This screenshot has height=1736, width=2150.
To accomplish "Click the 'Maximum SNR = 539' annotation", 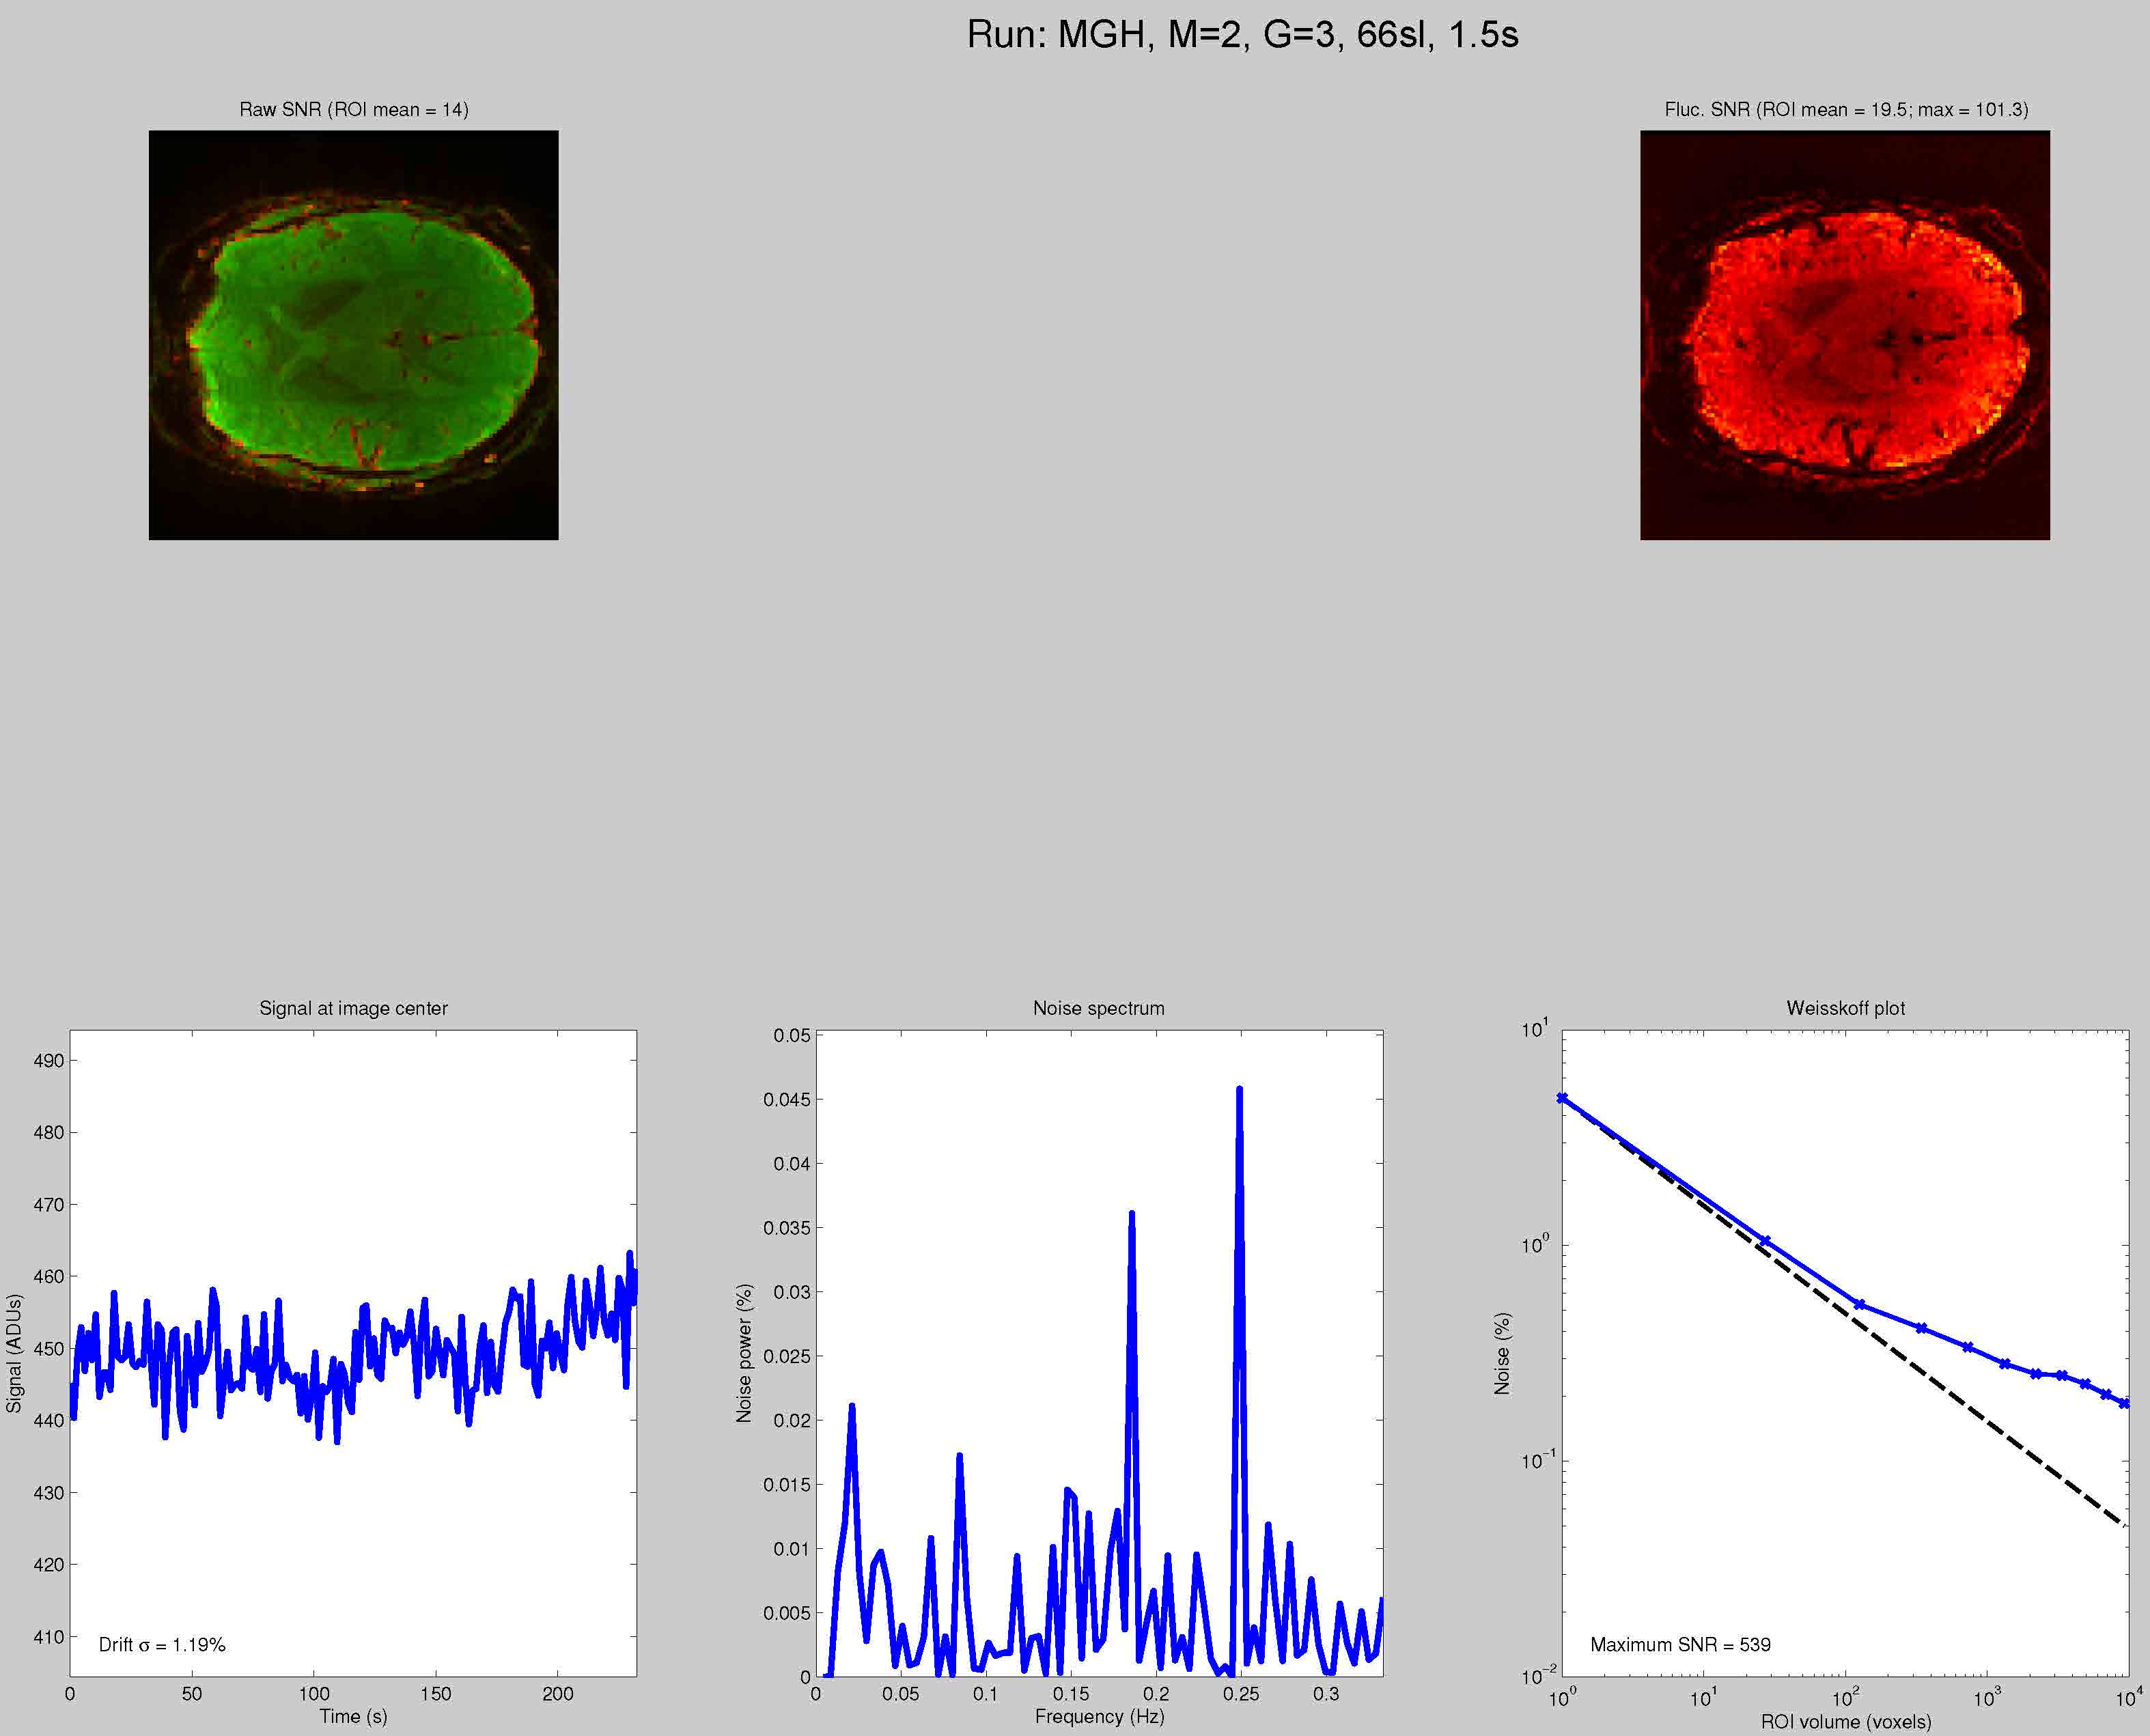I will click(1680, 1644).
